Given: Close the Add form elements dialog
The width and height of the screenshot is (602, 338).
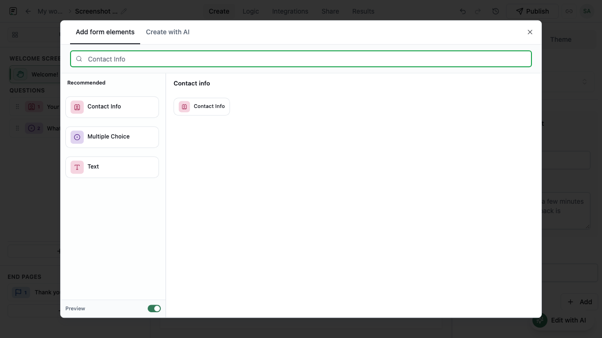Looking at the screenshot, I should pos(530,32).
